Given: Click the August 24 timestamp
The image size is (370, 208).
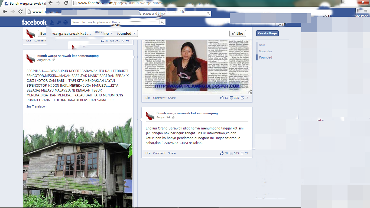Looking at the screenshot, I should [x=163, y=117].
